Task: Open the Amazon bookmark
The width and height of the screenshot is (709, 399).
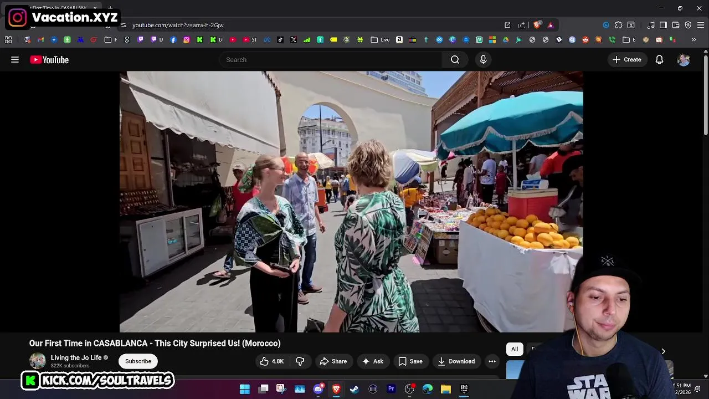Action: [x=399, y=40]
